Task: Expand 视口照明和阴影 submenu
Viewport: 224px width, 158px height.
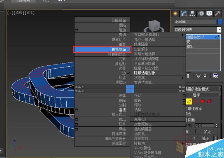Action: [158, 35]
